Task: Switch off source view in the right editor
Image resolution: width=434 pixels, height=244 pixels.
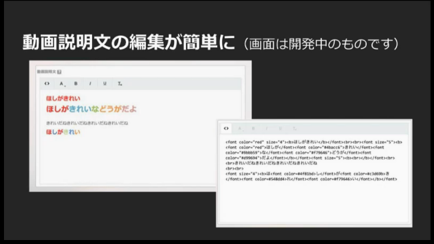Action: pos(226,128)
